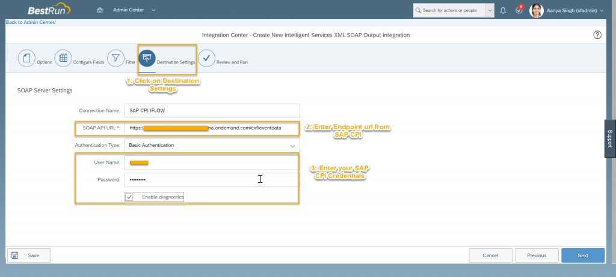
Task: Open the search type dropdown arrow
Action: (490, 11)
